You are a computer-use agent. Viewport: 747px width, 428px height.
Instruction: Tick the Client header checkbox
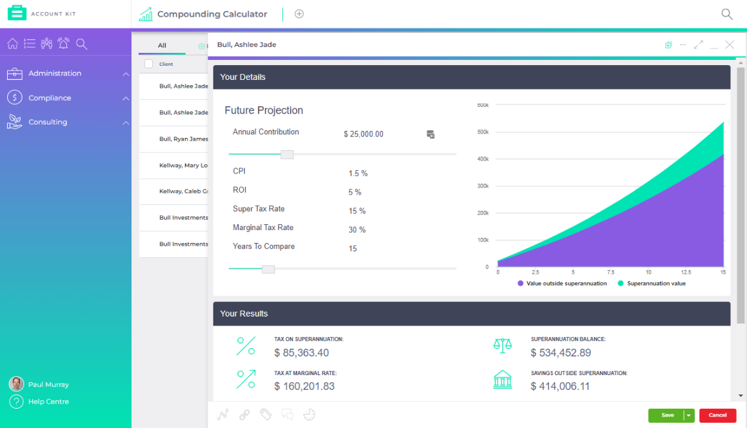(x=147, y=64)
